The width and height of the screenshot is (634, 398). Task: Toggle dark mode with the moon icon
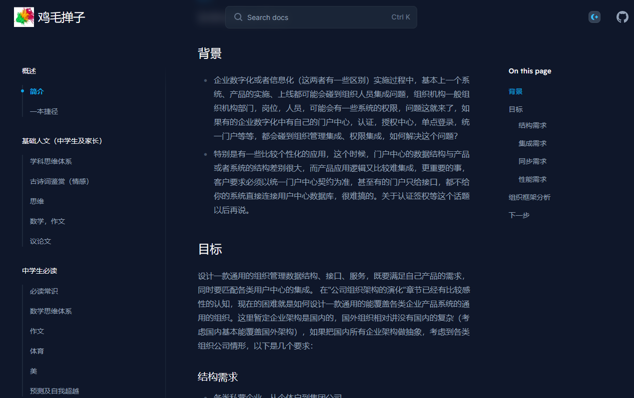click(594, 16)
